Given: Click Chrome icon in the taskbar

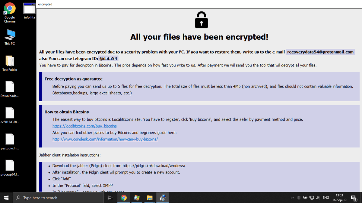Looking at the screenshot, I should coord(124,198).
